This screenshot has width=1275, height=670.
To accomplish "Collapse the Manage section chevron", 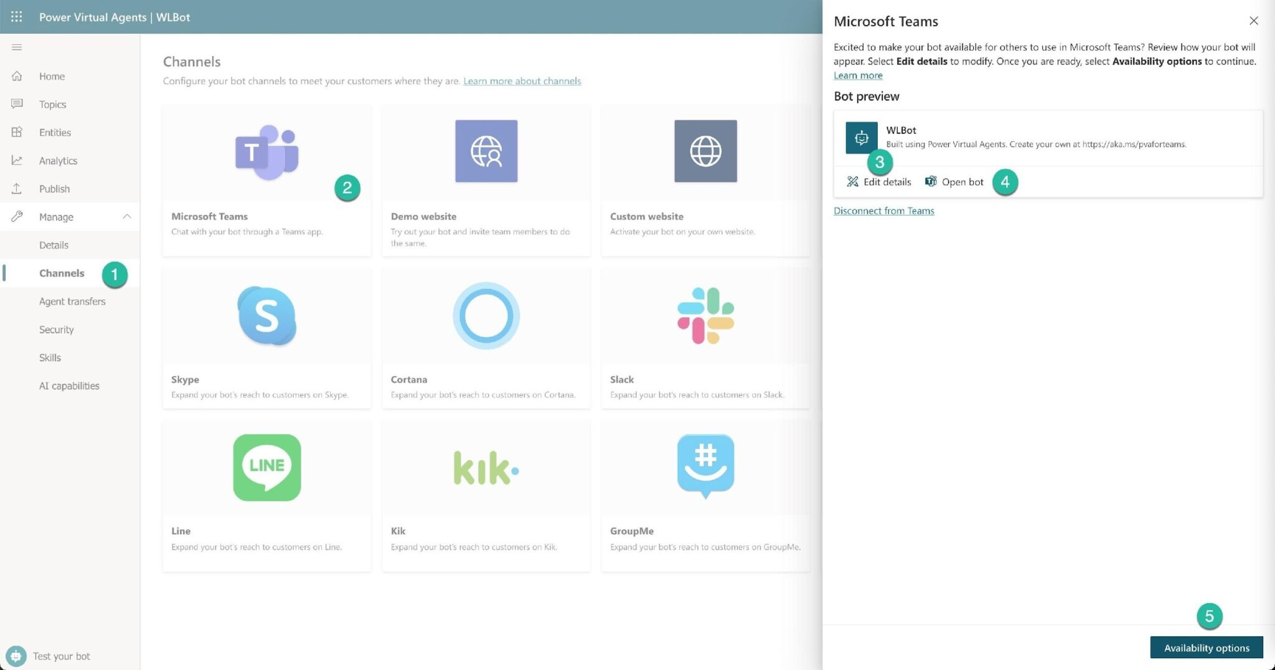I will 127,216.
